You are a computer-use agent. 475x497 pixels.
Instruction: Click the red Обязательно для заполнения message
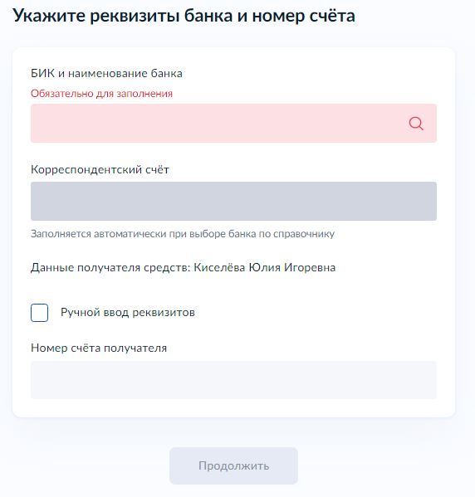click(x=101, y=94)
